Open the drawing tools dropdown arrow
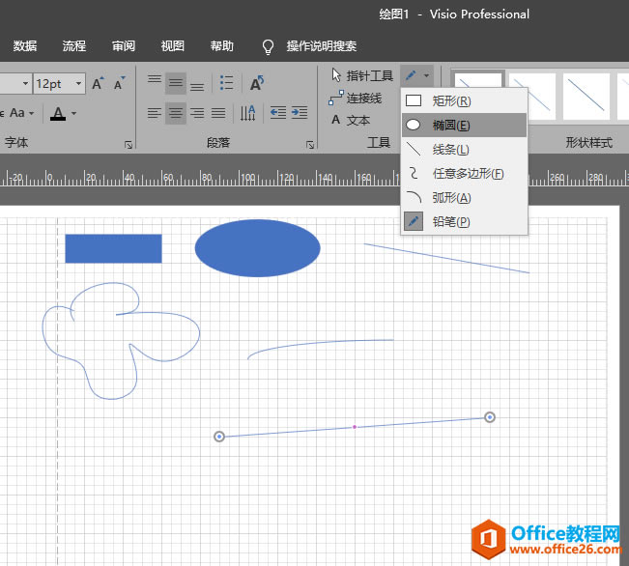 click(x=426, y=75)
